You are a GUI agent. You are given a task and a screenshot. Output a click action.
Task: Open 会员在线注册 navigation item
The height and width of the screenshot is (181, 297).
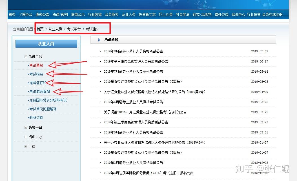[x=272, y=14]
